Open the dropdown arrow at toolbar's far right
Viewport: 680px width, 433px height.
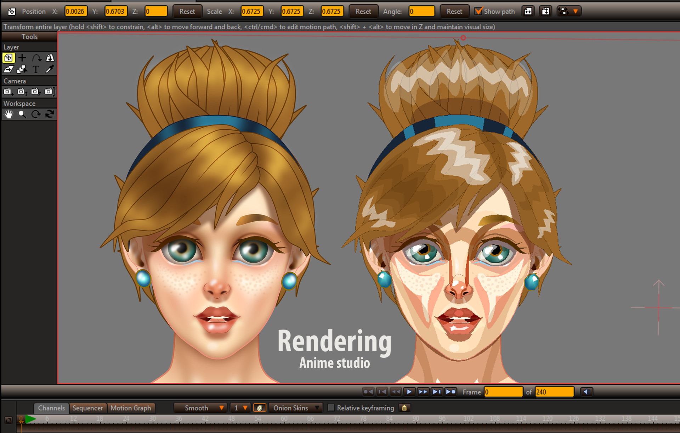[576, 11]
